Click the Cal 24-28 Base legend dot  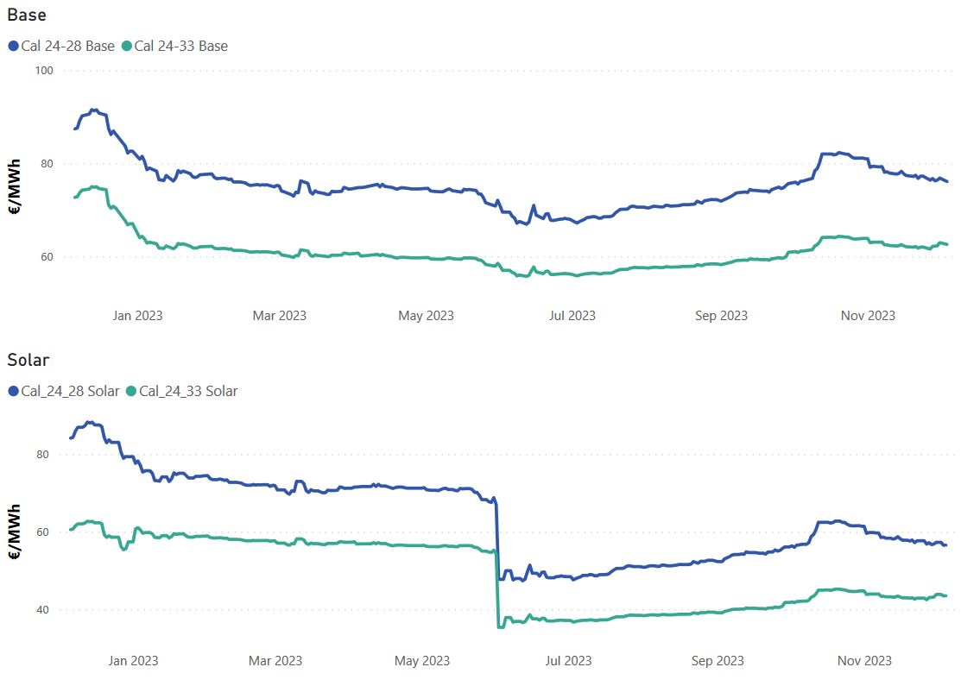(14, 47)
